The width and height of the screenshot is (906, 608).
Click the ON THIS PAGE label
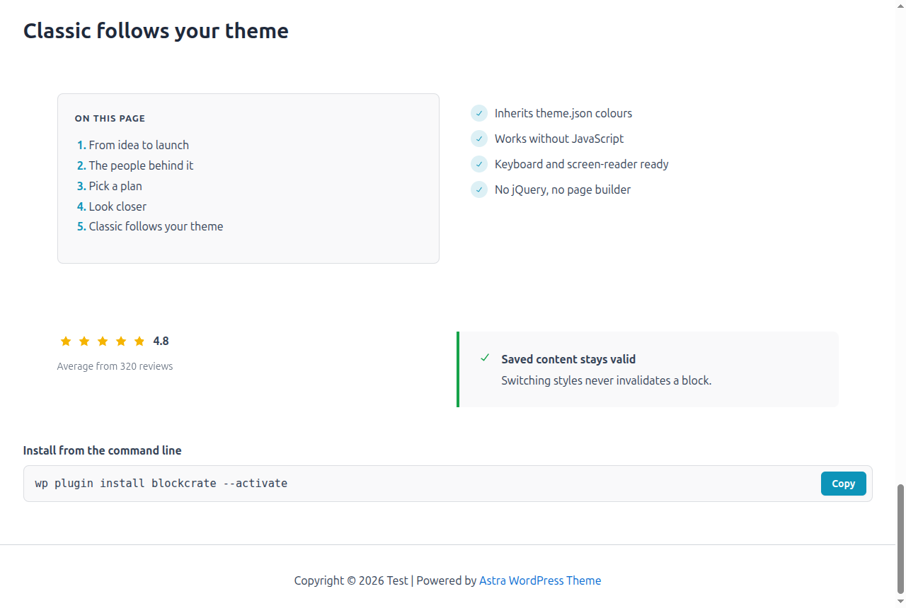pyautogui.click(x=110, y=119)
